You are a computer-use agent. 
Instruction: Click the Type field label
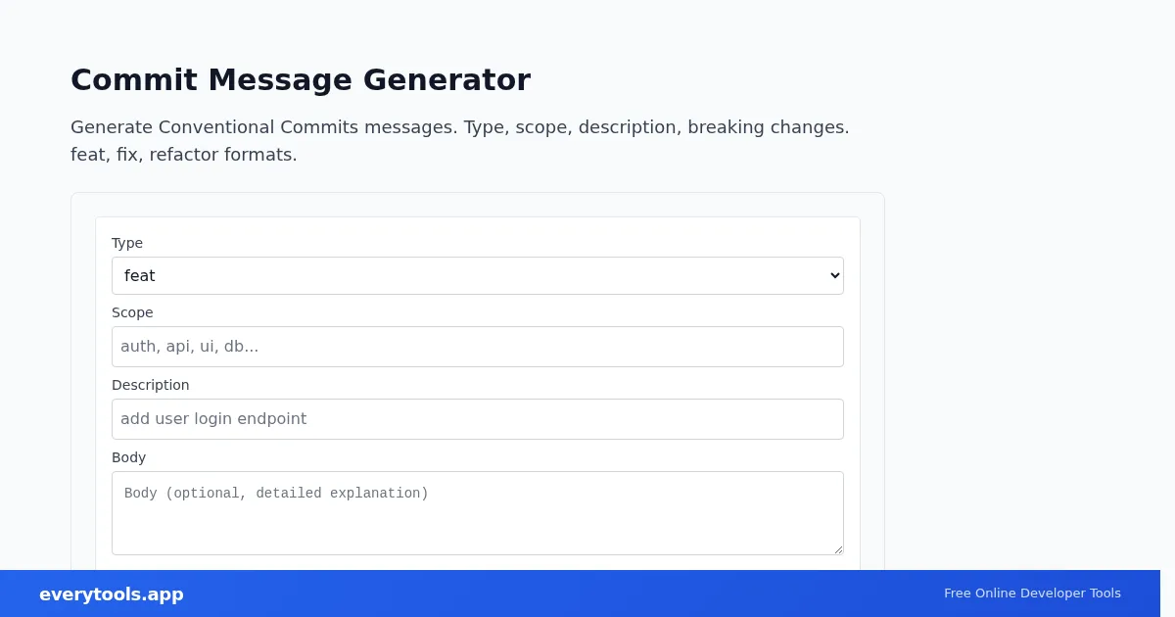pyautogui.click(x=127, y=243)
